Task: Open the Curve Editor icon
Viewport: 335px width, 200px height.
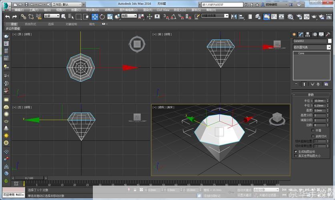Action: coord(274,16)
